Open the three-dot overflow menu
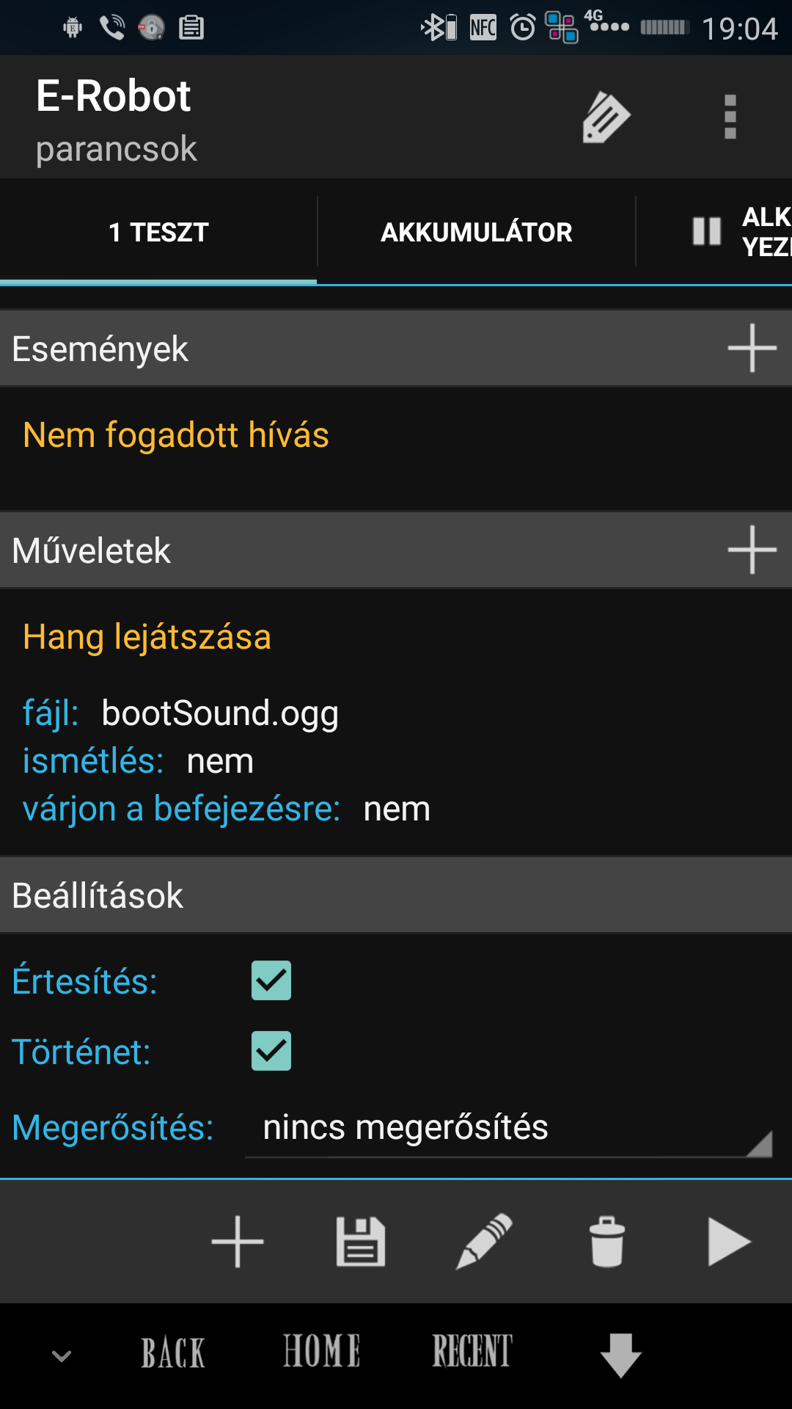 (x=730, y=117)
